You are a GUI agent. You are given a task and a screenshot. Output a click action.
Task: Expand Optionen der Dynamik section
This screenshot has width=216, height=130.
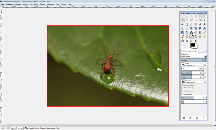[x=182, y=85]
